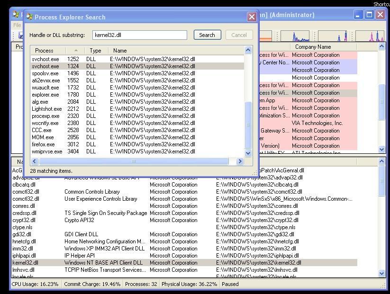
Task: Click the down arrow of the DLL pane scrollbar
Action: click(x=382, y=274)
